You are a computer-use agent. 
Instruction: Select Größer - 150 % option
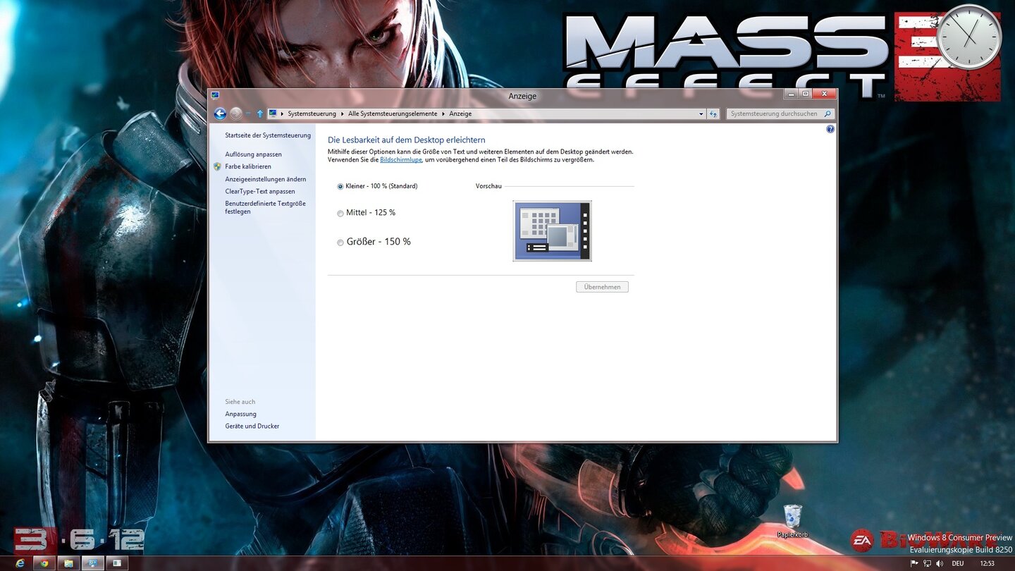tap(374, 242)
